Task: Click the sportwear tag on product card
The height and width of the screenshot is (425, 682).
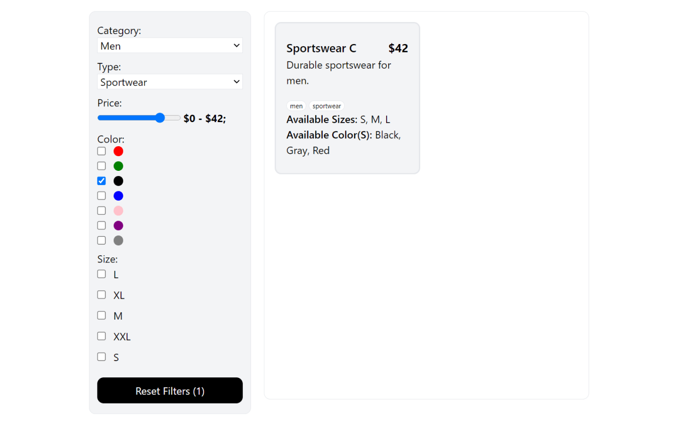Action: click(x=327, y=106)
